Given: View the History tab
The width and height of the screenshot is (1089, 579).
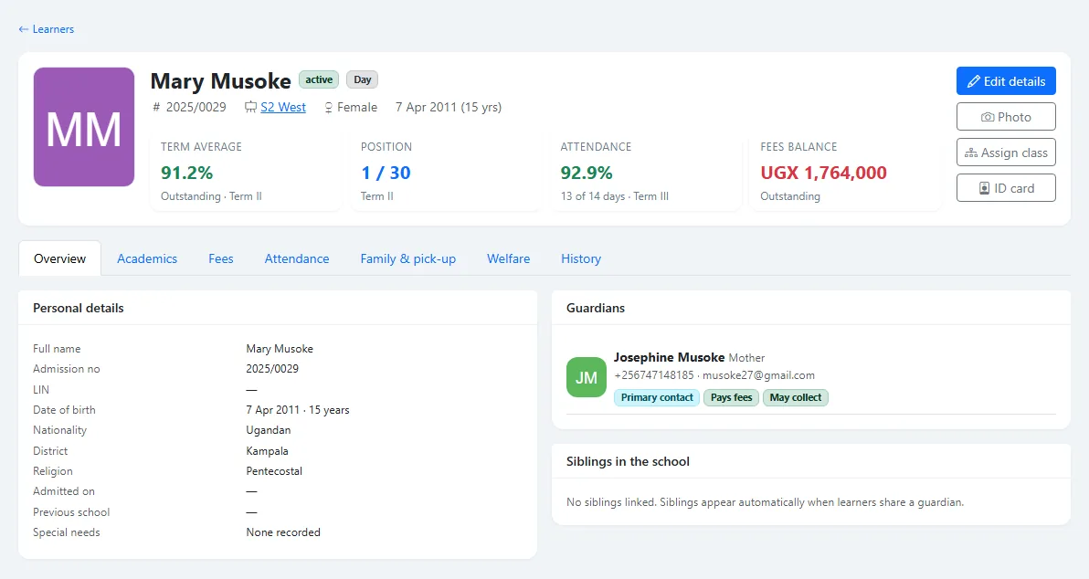Looking at the screenshot, I should point(581,258).
